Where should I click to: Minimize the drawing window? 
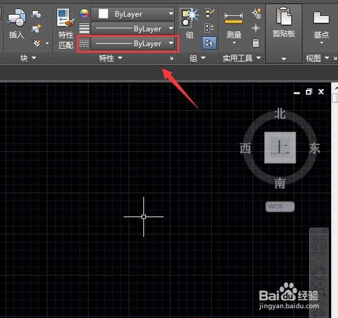coord(297,92)
